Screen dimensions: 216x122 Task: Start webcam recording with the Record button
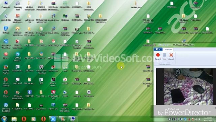point(158,57)
